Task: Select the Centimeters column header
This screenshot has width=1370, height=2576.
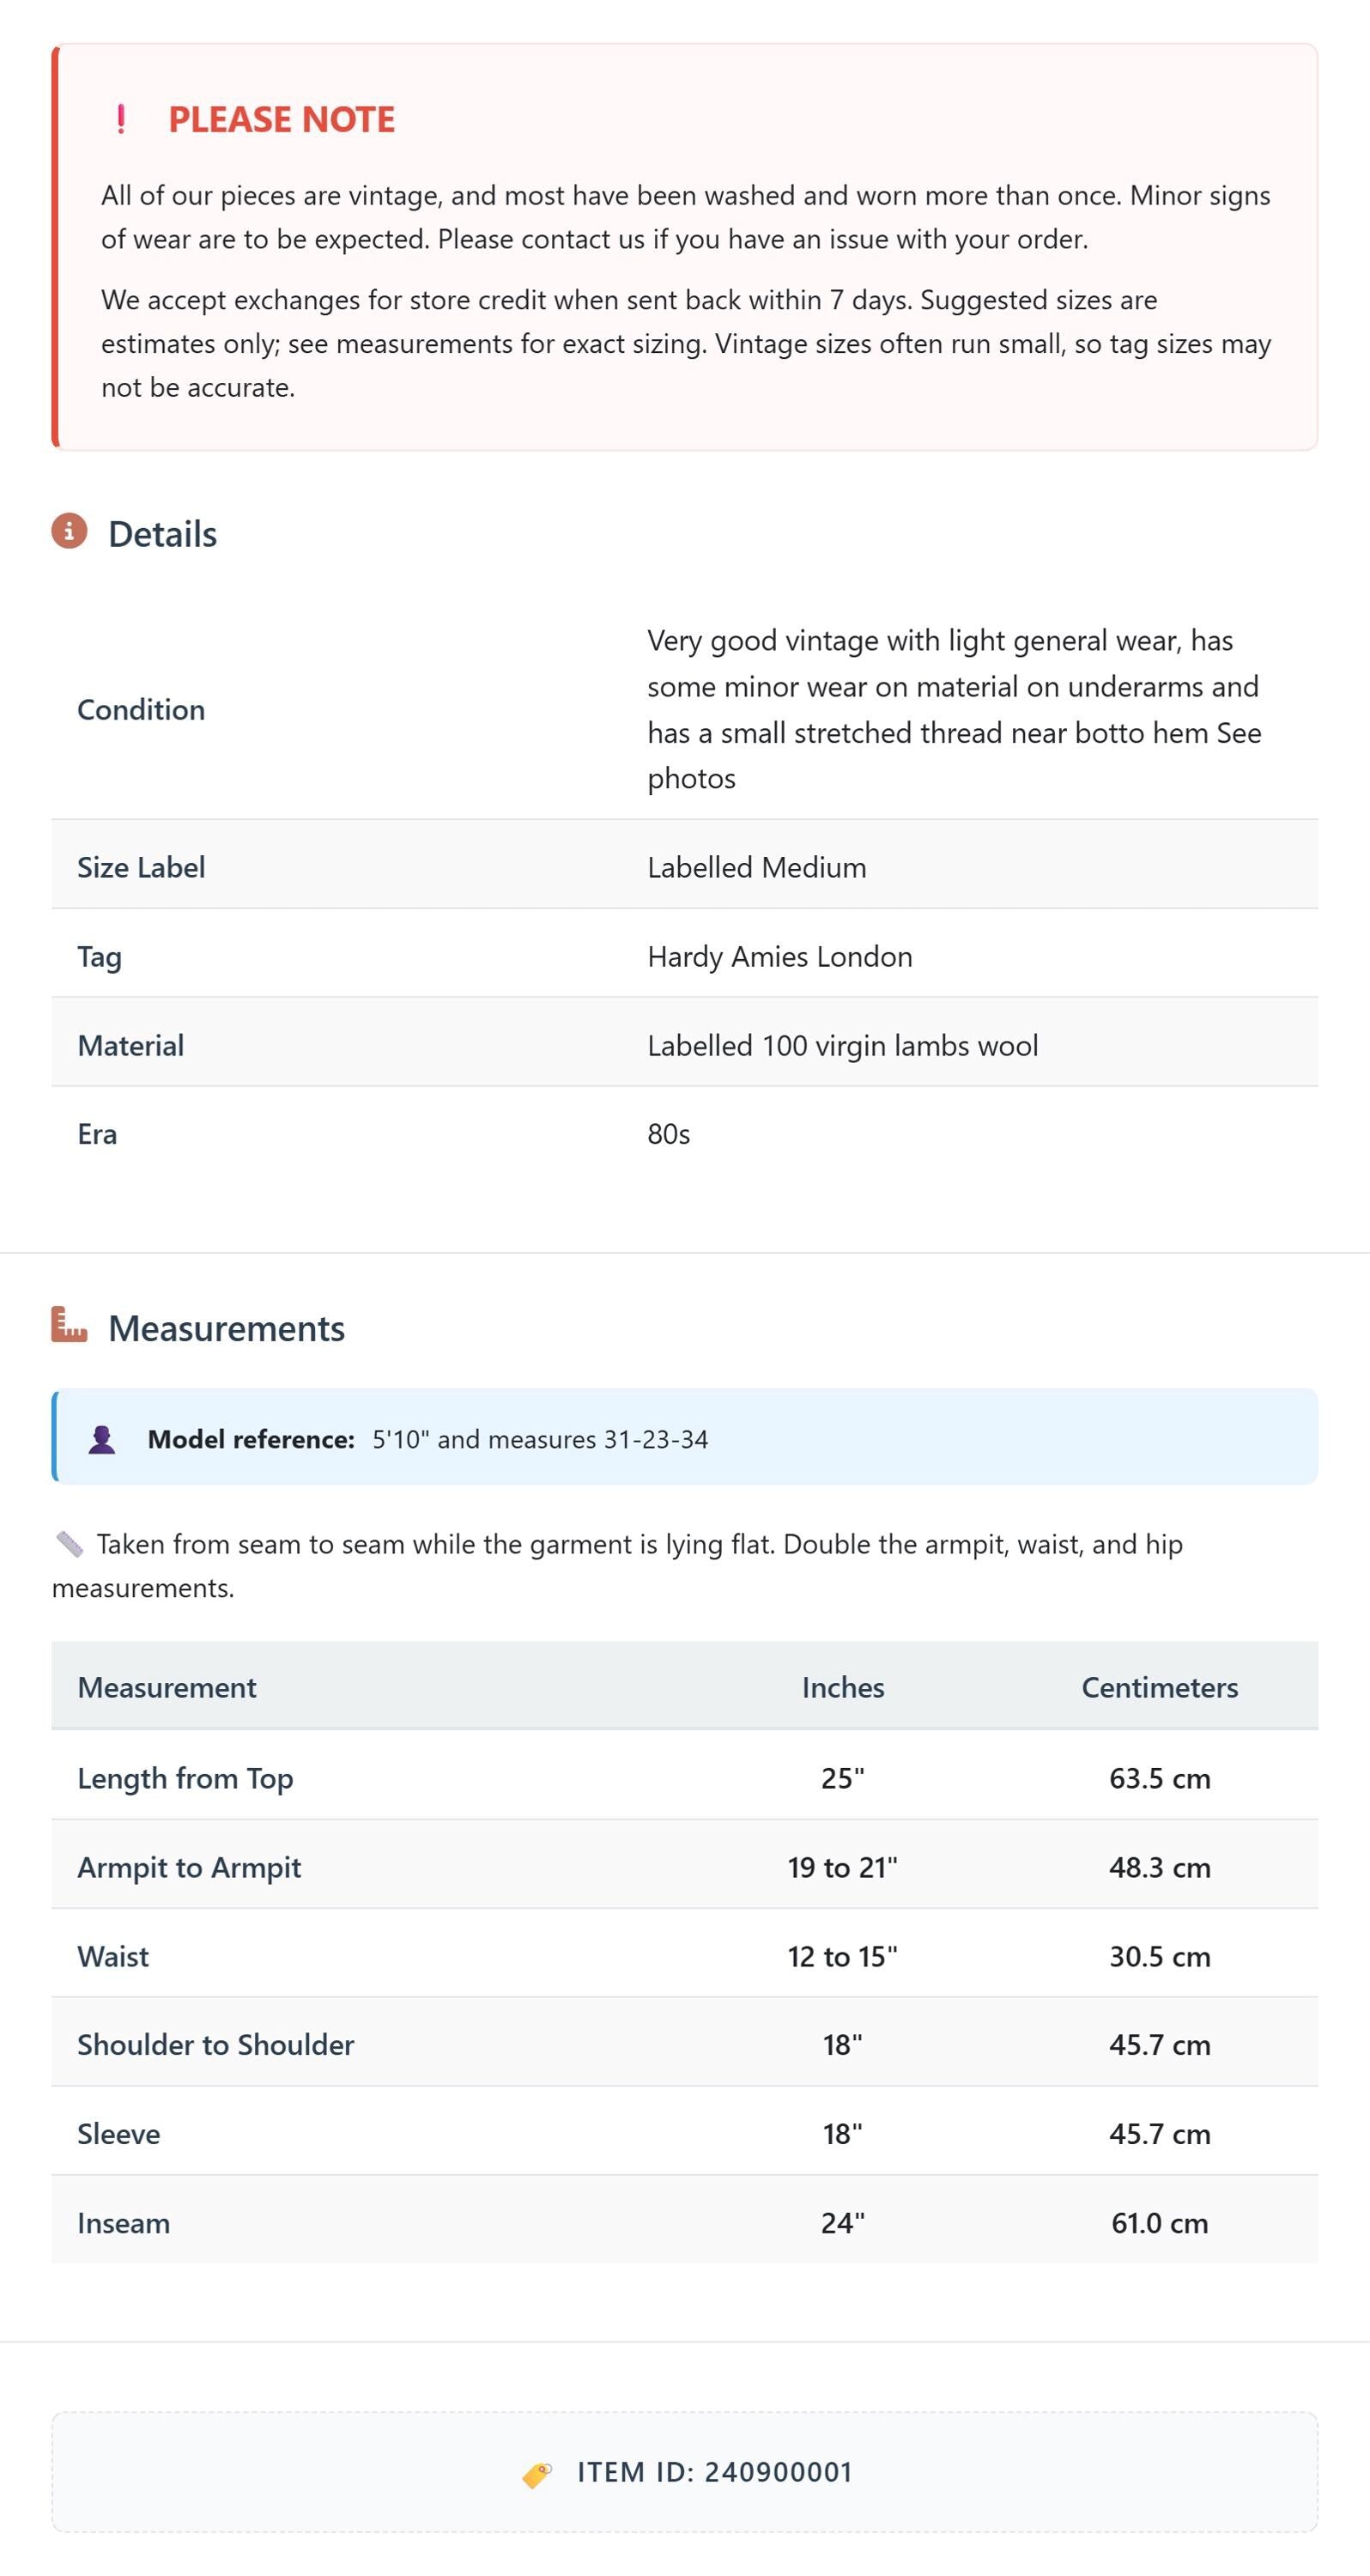Action: [x=1160, y=1687]
